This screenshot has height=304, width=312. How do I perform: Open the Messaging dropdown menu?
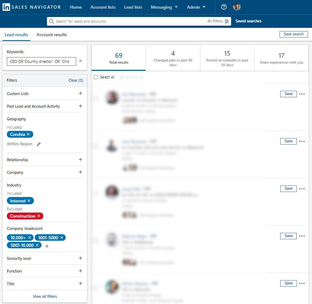(x=164, y=7)
